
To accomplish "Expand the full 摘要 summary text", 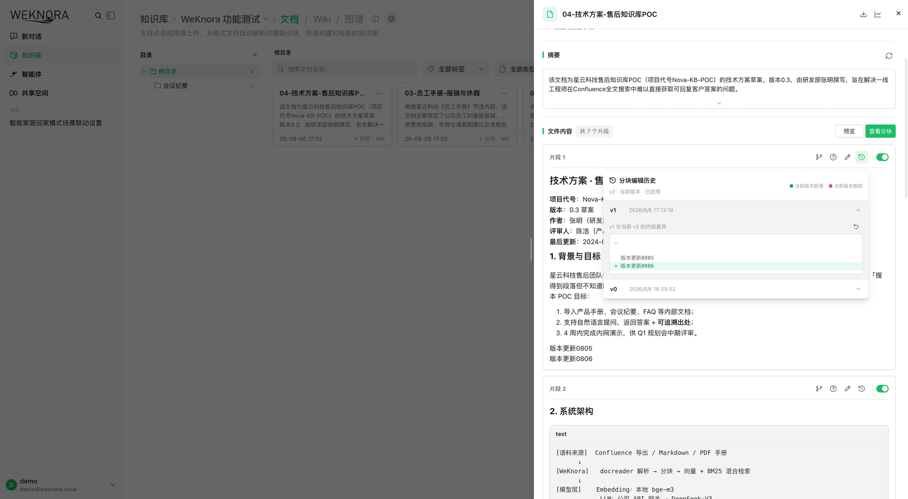I will click(719, 103).
